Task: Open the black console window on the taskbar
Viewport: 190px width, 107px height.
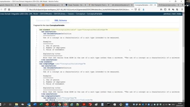Action: click(108, 104)
